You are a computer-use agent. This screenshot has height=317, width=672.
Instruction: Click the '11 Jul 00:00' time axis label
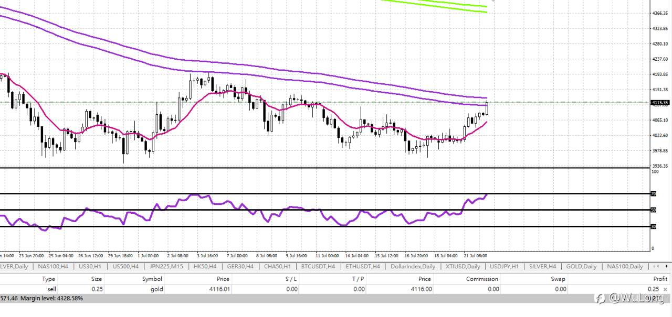[x=327, y=256]
